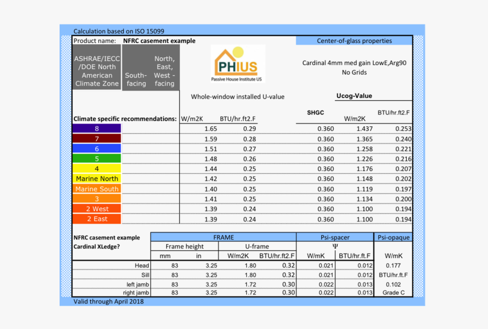Click the Grade C cell
Image resolution: width=488 pixels, height=329 pixels.
point(393,293)
